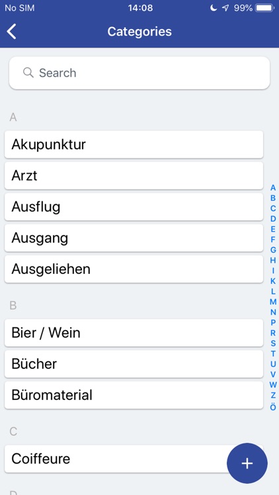Screen dimensions: 279x495
Task: Tap the back arrow in header
Action: click(11, 32)
